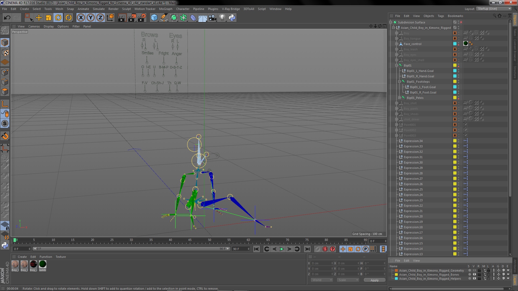Image resolution: width=518 pixels, height=291 pixels.
Task: Toggle the Snap S icon
Action: (5, 124)
